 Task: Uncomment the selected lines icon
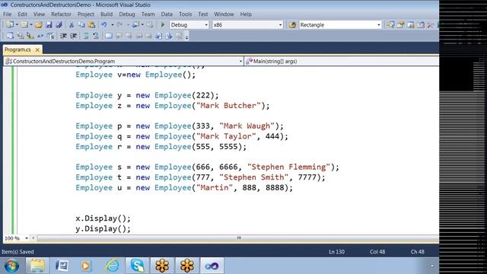click(x=96, y=36)
